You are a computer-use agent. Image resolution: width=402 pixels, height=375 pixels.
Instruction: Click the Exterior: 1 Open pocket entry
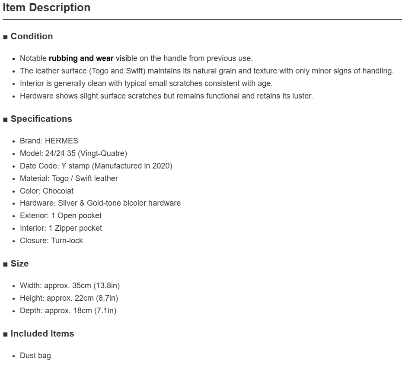[61, 216]
